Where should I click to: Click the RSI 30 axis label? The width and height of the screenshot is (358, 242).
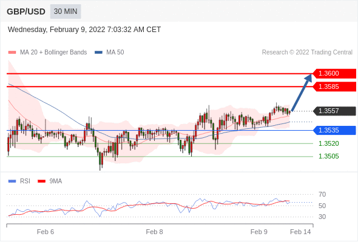[322, 217]
